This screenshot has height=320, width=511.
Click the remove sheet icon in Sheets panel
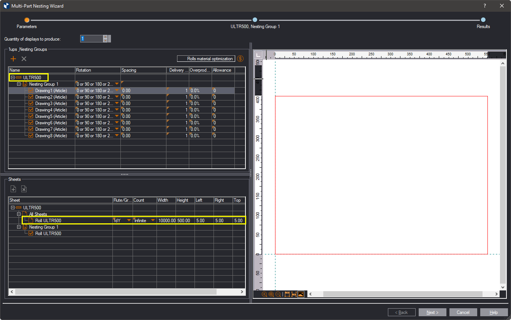click(x=24, y=189)
